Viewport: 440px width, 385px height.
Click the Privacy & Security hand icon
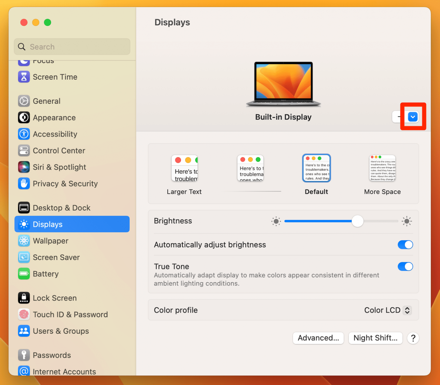(24, 183)
